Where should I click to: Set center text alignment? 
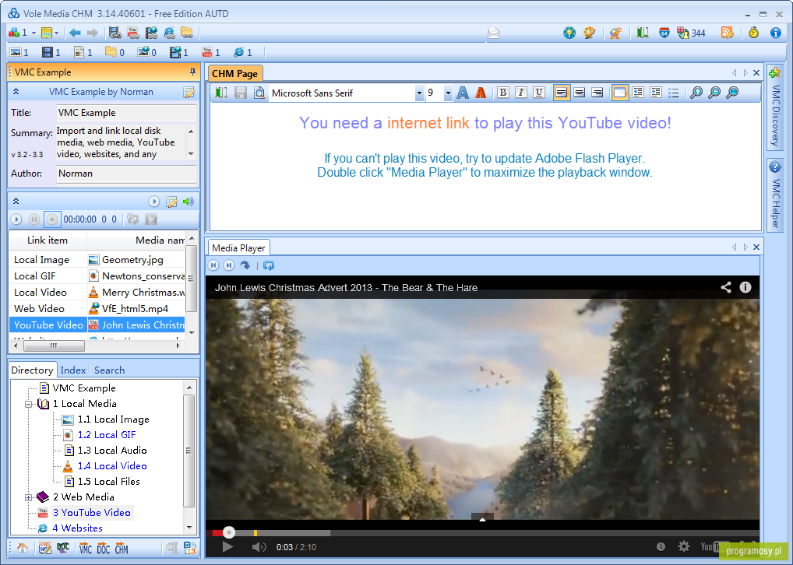(x=579, y=93)
